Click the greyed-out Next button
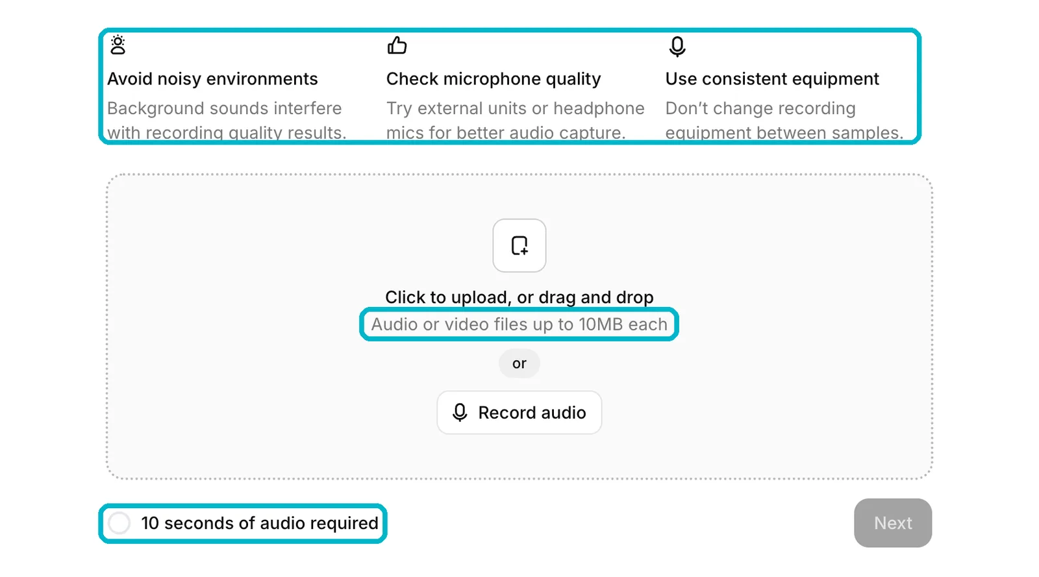The image size is (1039, 577). [893, 523]
